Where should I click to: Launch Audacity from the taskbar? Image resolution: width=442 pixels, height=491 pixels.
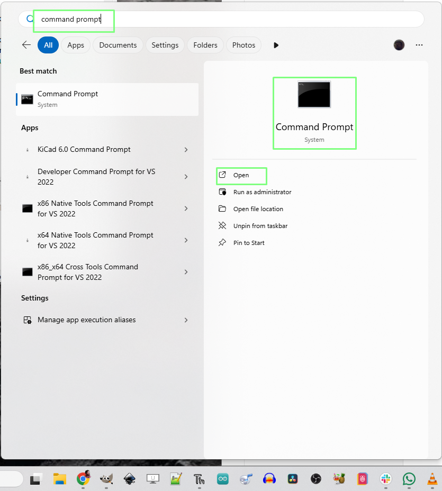269,478
